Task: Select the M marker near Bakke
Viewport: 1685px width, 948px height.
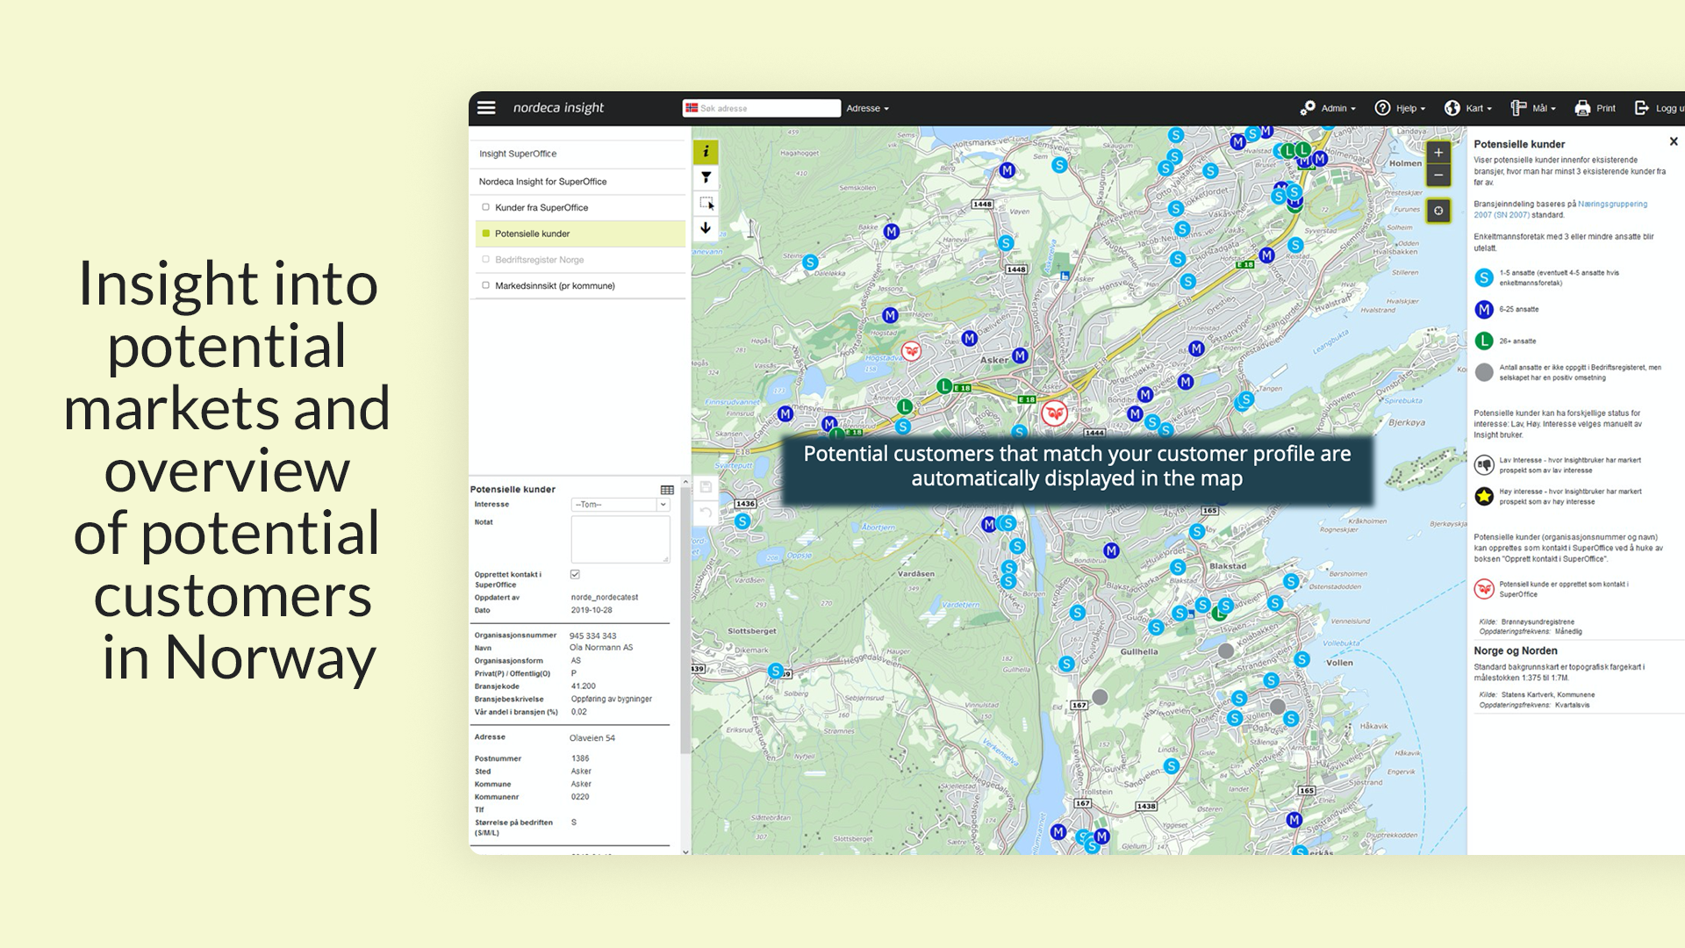Action: pyautogui.click(x=892, y=232)
